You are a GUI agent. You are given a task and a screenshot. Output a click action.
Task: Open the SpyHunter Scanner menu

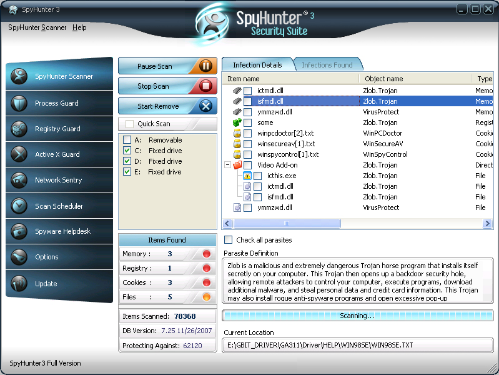37,27
